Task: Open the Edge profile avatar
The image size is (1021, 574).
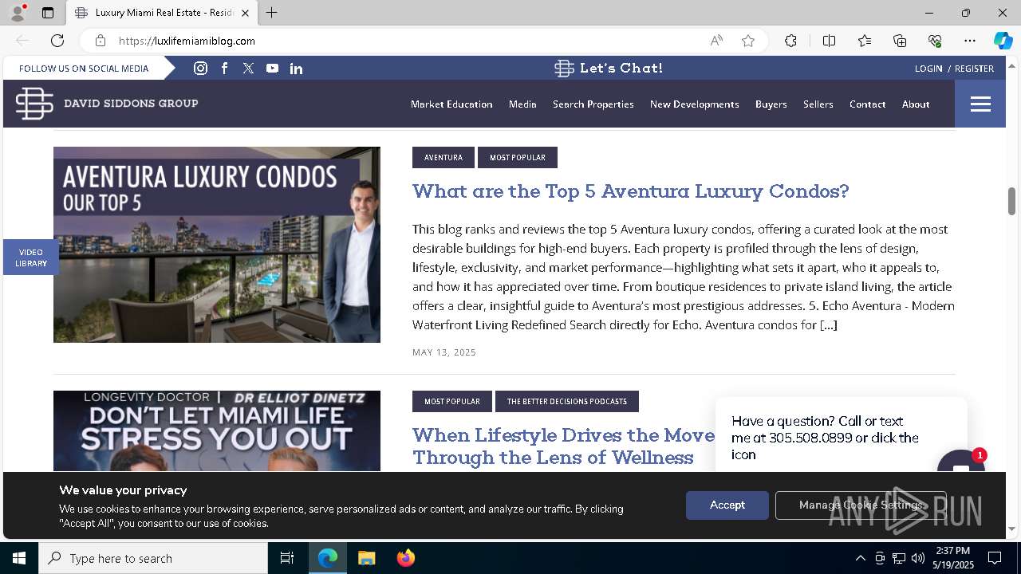Action: click(18, 13)
